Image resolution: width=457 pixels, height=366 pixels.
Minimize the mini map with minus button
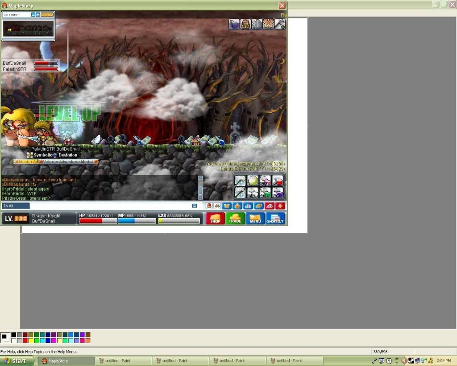33,15
